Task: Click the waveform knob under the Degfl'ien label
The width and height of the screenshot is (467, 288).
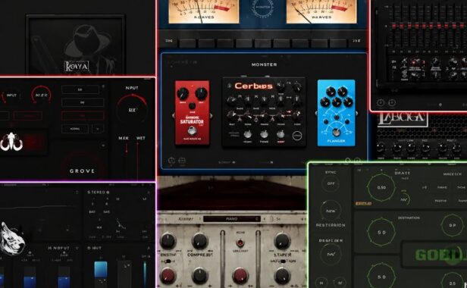Action: pos(331,255)
